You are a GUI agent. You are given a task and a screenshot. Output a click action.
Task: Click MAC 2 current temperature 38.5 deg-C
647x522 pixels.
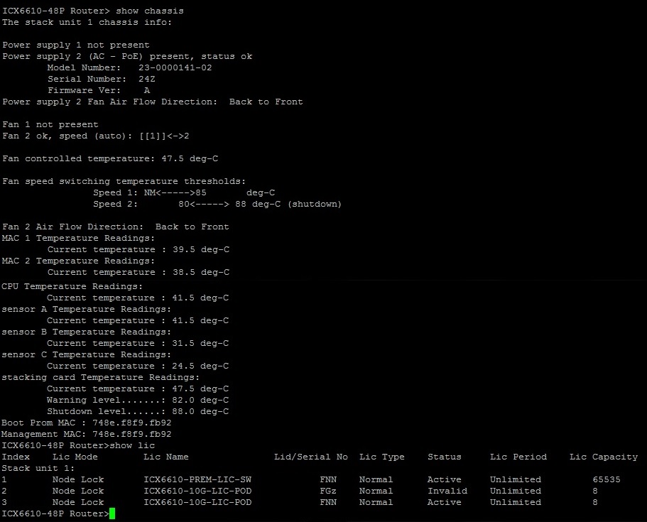click(138, 272)
